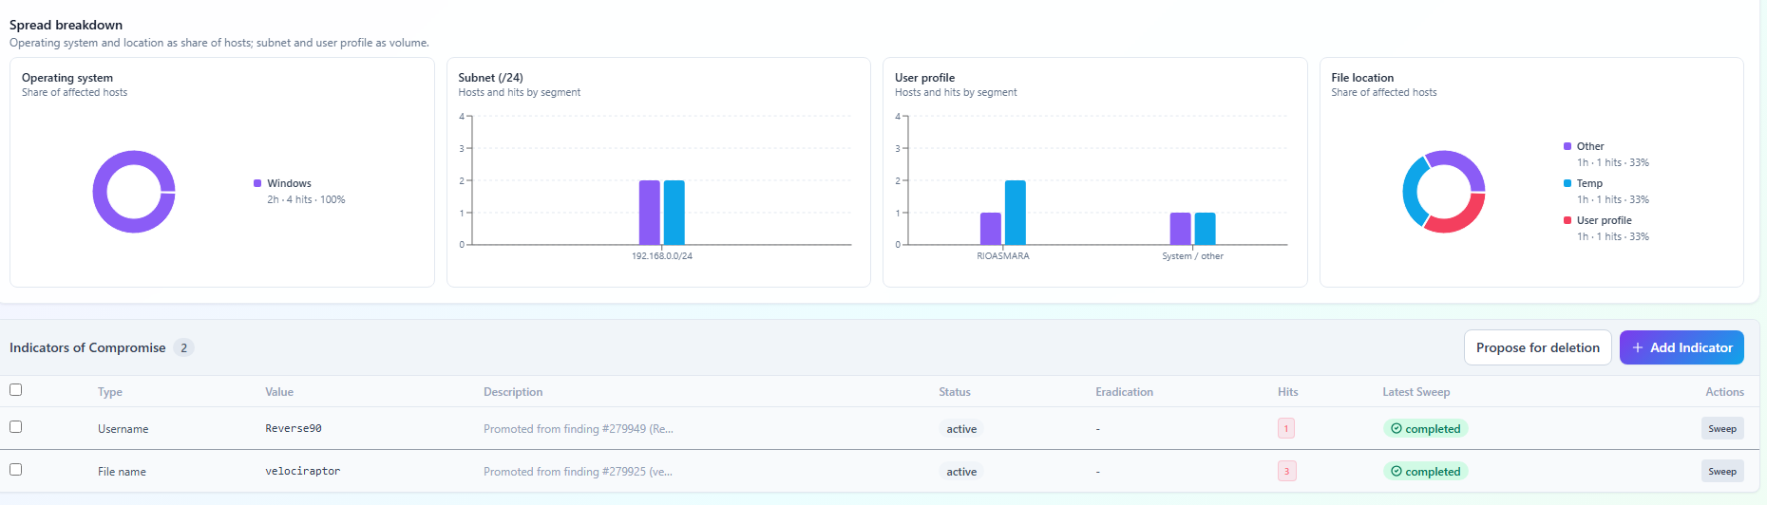
Task: Click Propose for deletion button
Action: pyautogui.click(x=1537, y=347)
